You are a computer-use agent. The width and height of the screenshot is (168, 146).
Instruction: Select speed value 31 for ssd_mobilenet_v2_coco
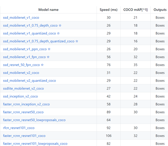[x=109, y=73]
